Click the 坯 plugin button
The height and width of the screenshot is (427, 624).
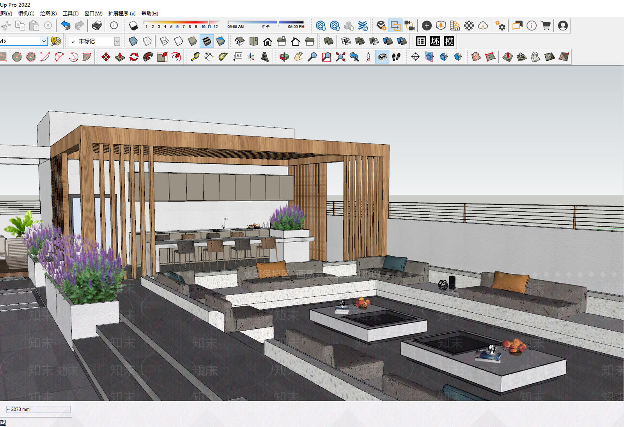[x=435, y=41]
